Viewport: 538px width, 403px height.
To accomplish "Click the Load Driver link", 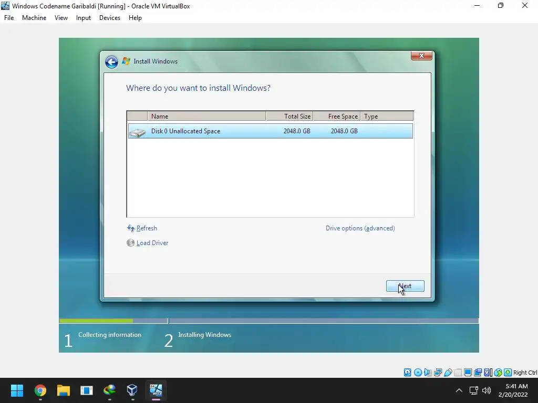I will pos(152,243).
